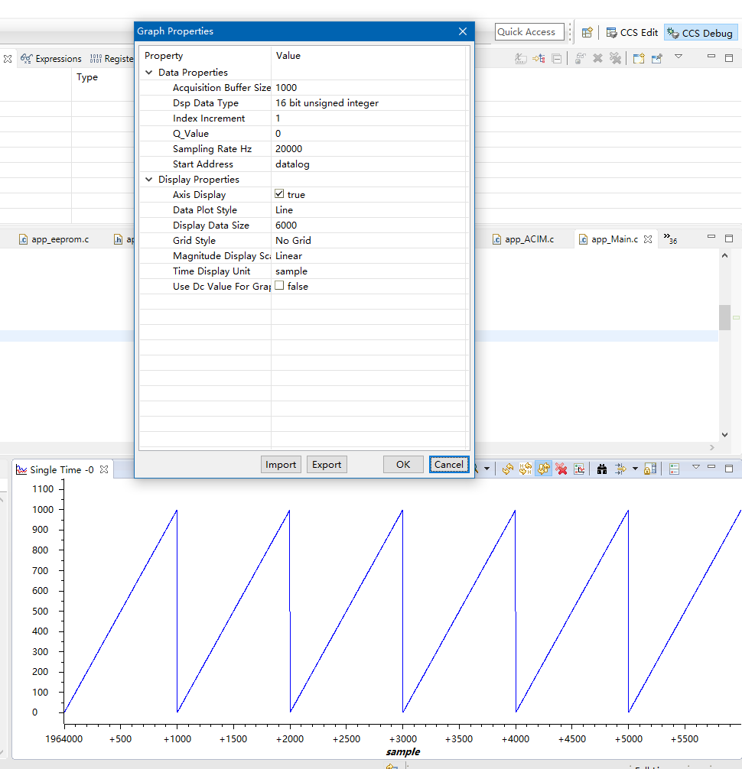Uncheck the Axis Display checkbox

[279, 193]
